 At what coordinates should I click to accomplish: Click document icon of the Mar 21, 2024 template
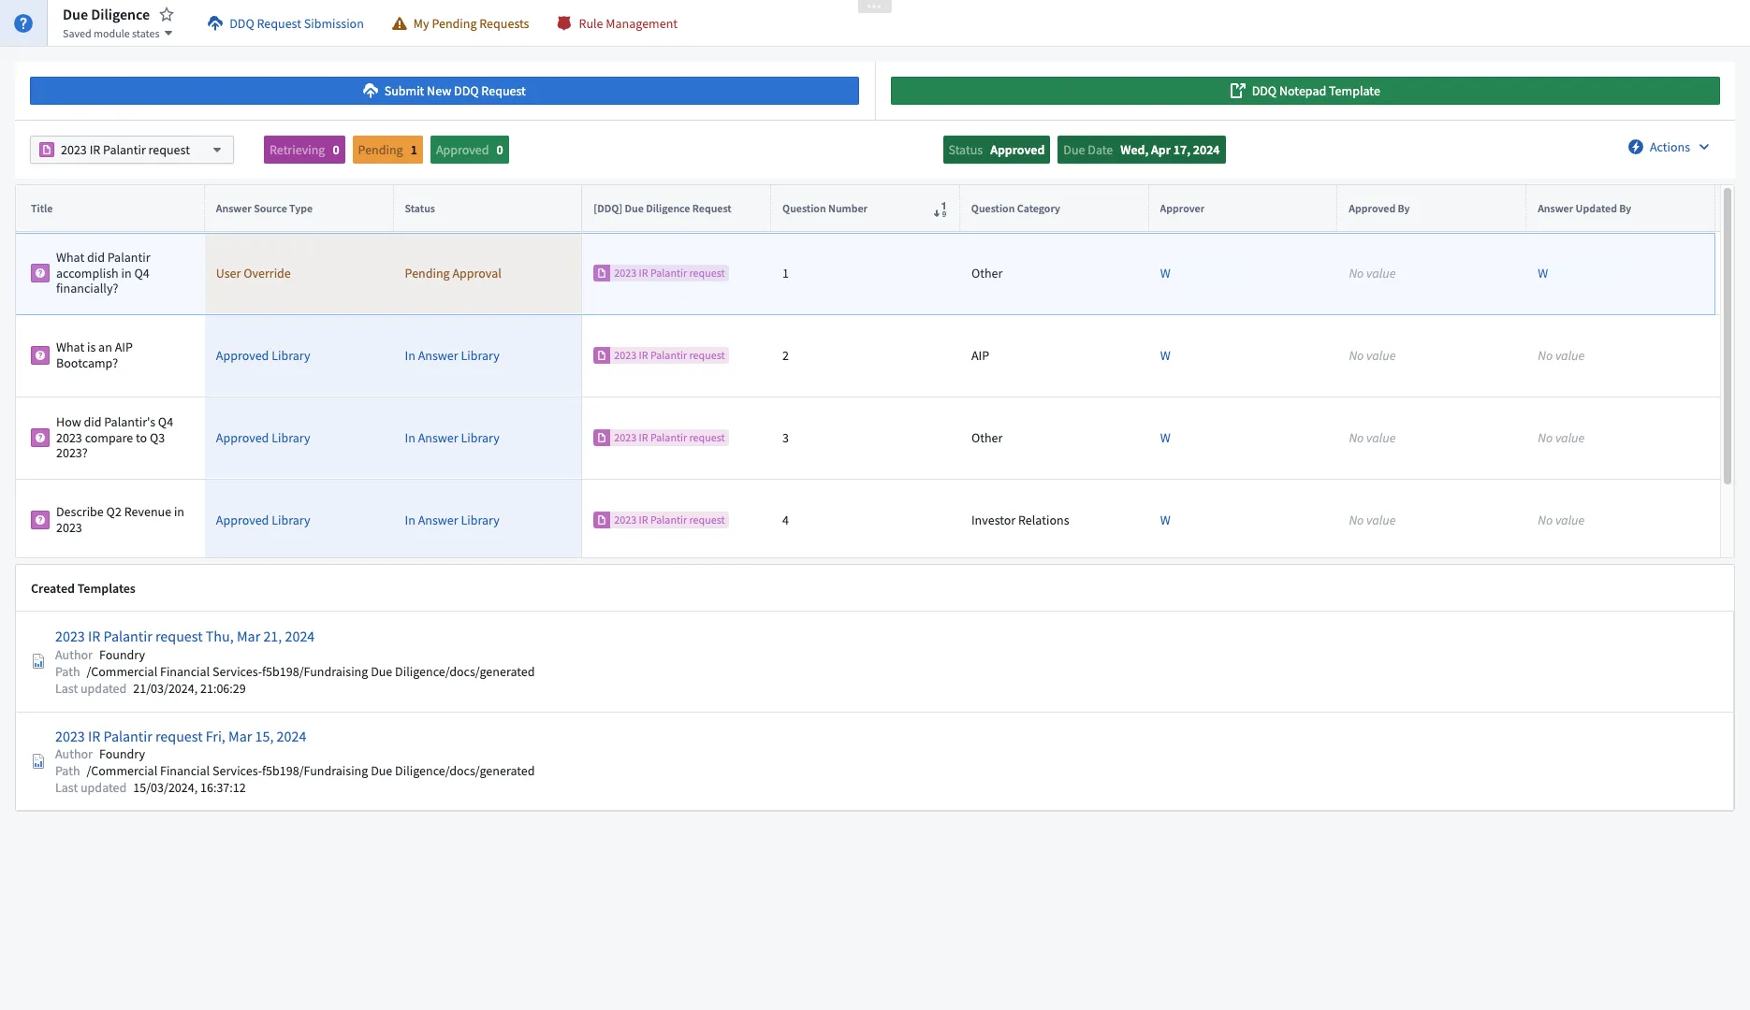point(38,661)
